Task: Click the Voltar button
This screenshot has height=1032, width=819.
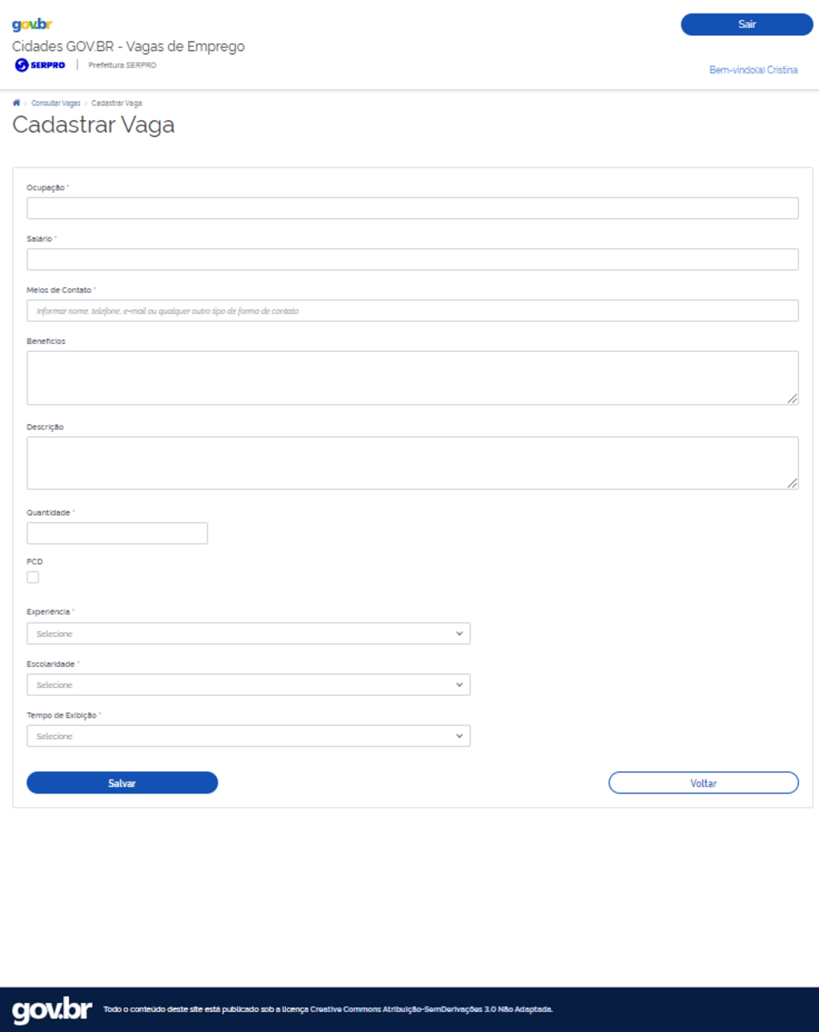Action: tap(703, 782)
